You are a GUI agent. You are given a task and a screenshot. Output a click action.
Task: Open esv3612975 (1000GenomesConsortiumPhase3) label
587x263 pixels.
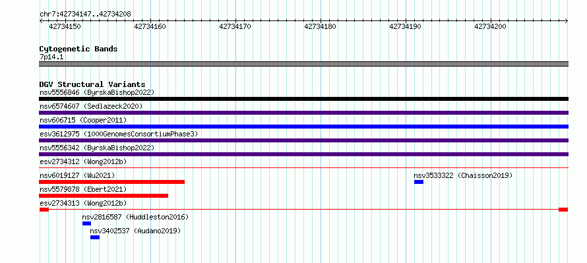point(119,134)
